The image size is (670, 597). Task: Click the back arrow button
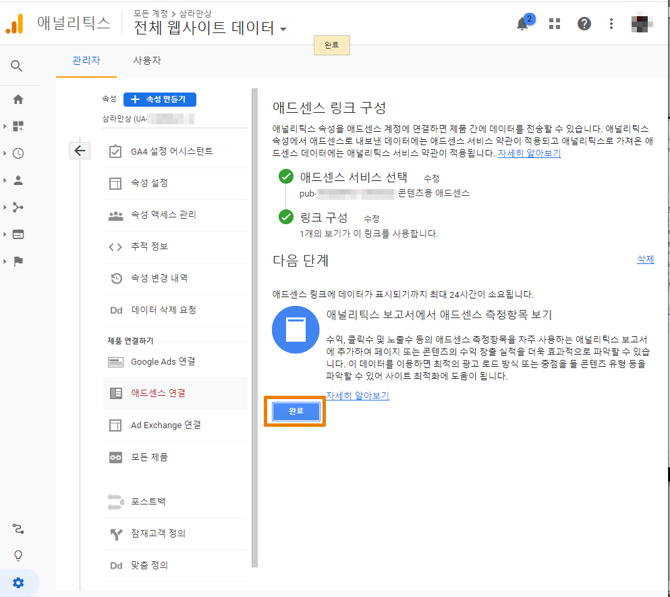[x=80, y=151]
